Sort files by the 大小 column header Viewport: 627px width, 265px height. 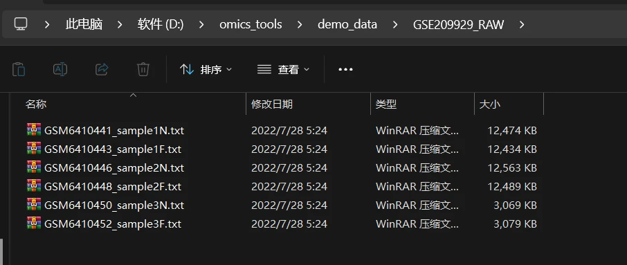coord(490,104)
